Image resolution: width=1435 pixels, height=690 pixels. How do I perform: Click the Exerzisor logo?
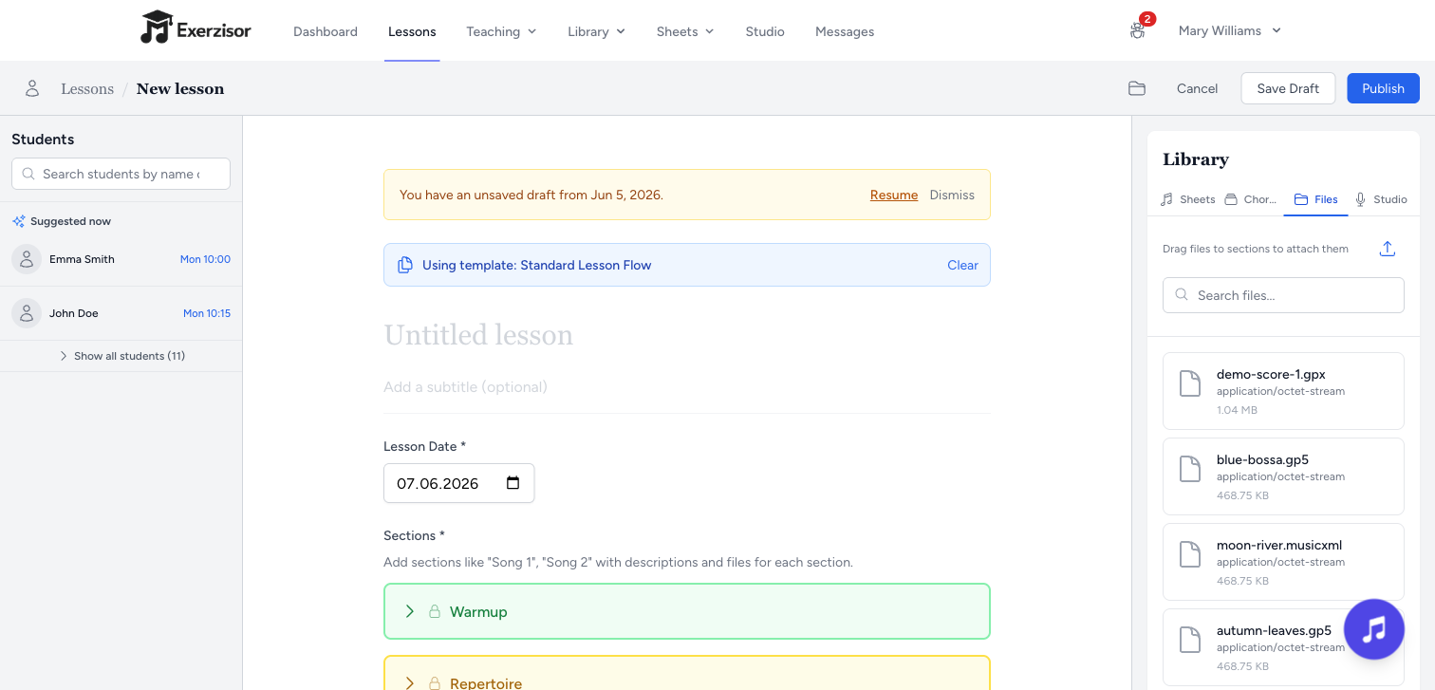click(x=196, y=28)
